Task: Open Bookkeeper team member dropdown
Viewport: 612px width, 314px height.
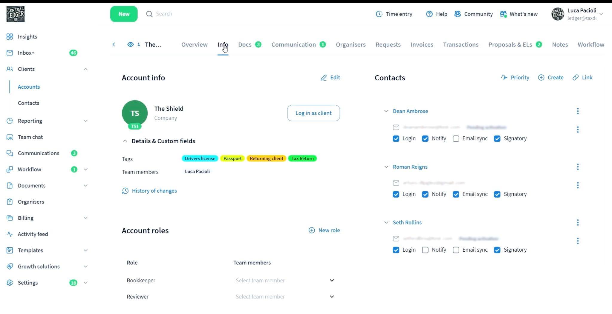Action: [285, 280]
